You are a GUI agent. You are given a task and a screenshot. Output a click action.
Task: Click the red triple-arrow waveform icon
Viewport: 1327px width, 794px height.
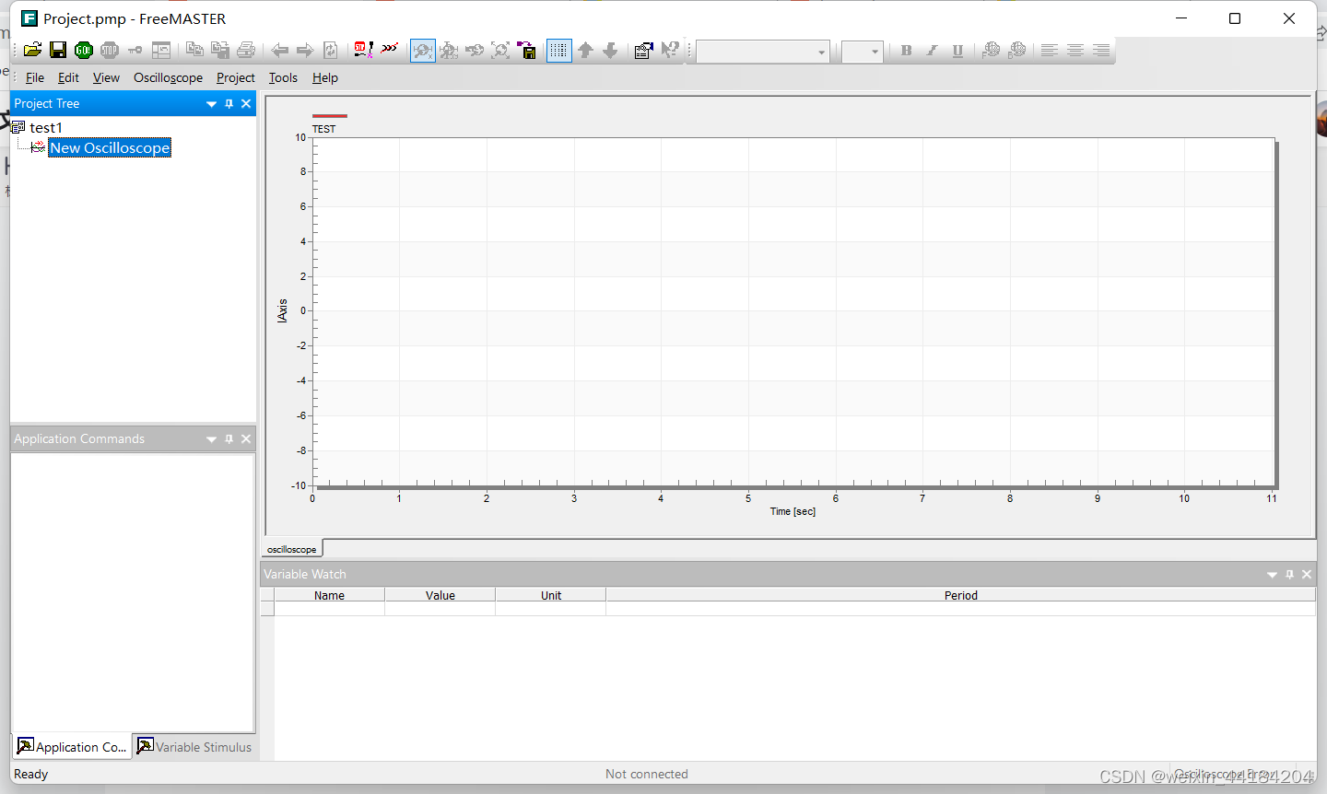coord(390,48)
